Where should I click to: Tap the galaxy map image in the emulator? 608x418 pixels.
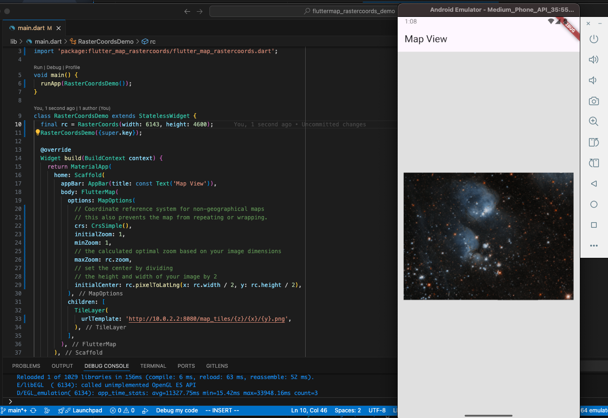tap(488, 236)
